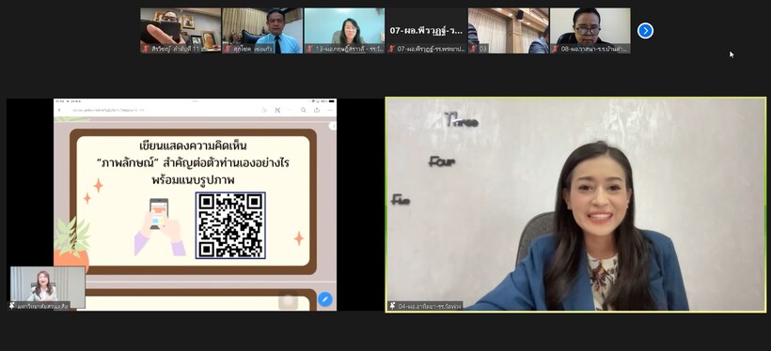This screenshot has height=351, width=771.
Task: Tap the share icon in tablet toolbar
Action: point(317,111)
